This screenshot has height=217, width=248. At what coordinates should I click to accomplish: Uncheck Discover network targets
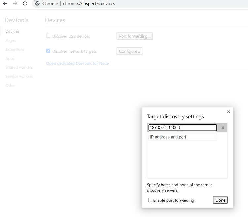[x=48, y=51]
